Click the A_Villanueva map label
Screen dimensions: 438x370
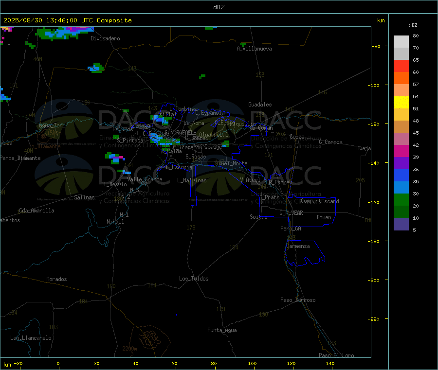[254, 49]
